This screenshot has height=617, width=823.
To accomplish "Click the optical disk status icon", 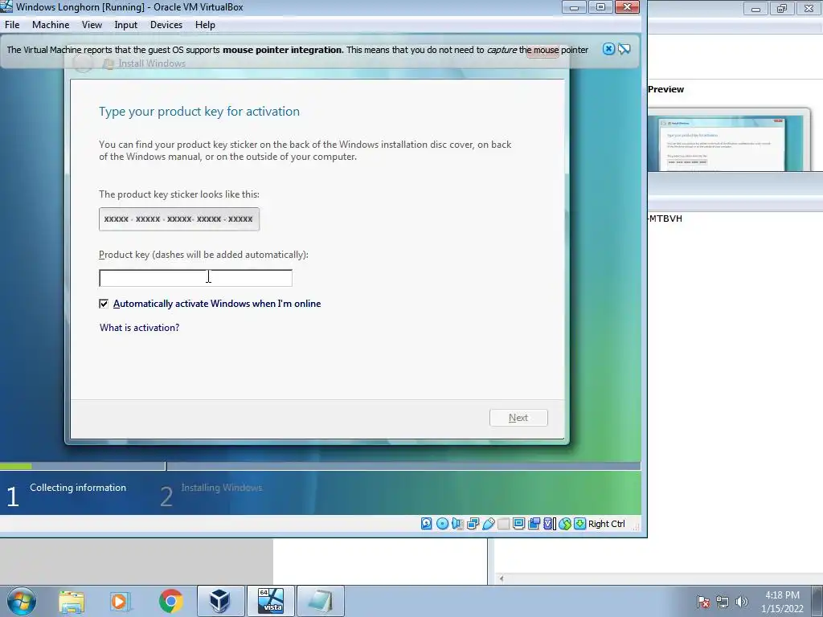I will point(442,524).
